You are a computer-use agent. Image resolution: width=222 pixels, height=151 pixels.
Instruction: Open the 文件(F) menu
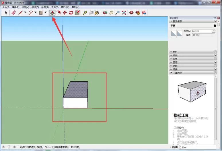(x=6, y=7)
